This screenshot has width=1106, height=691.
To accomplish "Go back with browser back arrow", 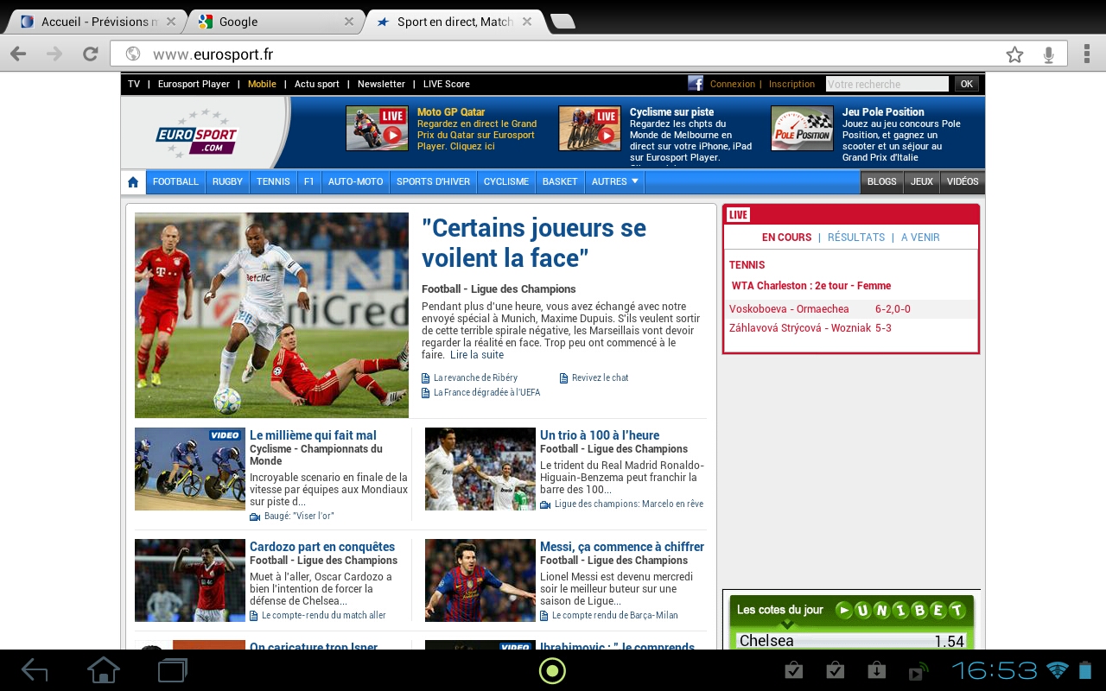I will pyautogui.click(x=18, y=54).
